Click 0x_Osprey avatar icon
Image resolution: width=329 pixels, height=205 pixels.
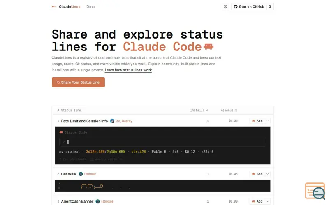pos(112,121)
